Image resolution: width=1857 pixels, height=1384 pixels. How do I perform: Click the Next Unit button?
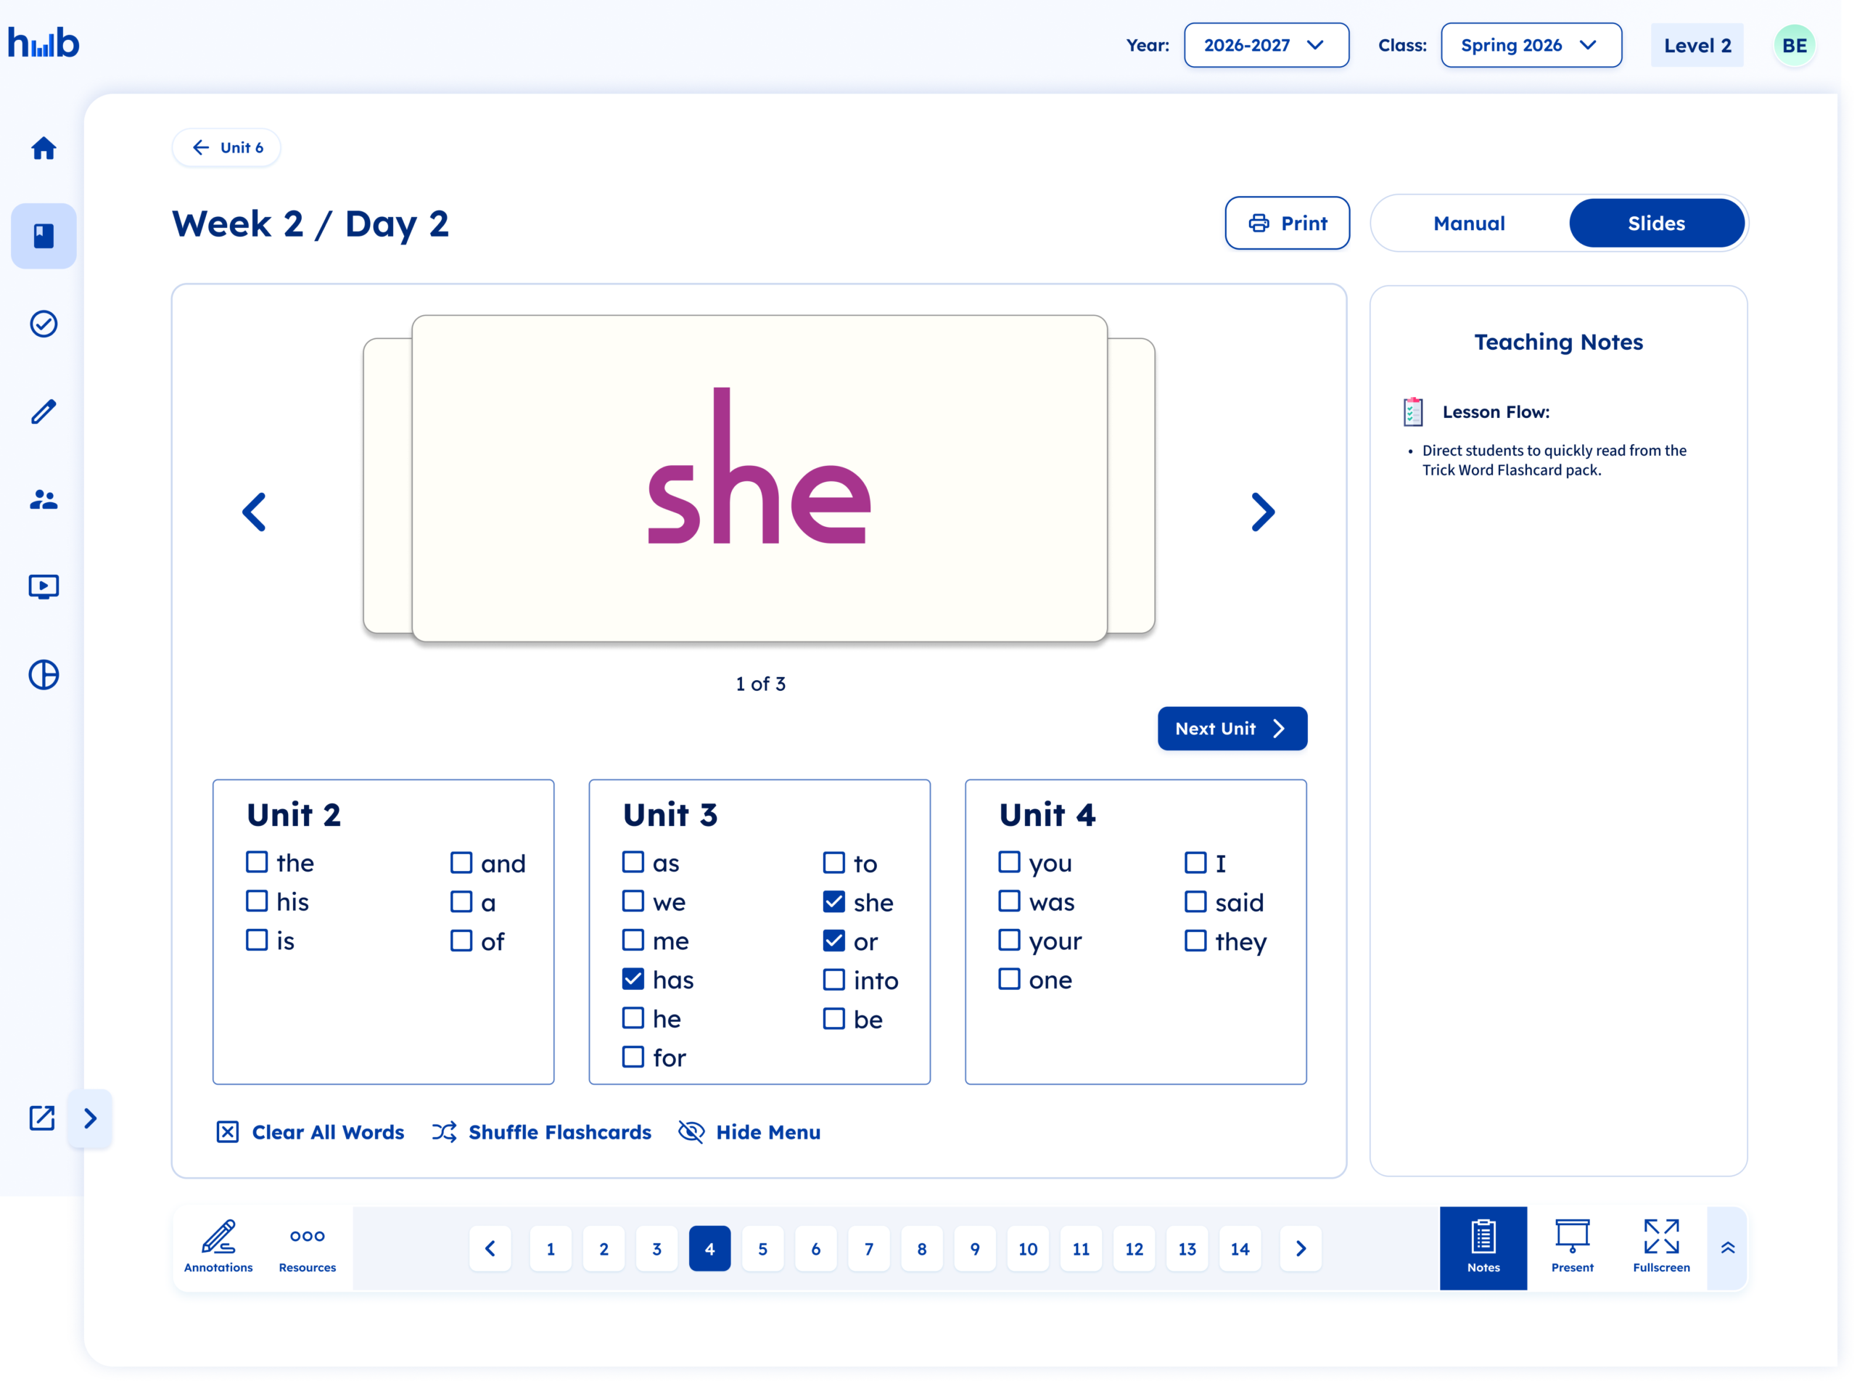click(1232, 728)
